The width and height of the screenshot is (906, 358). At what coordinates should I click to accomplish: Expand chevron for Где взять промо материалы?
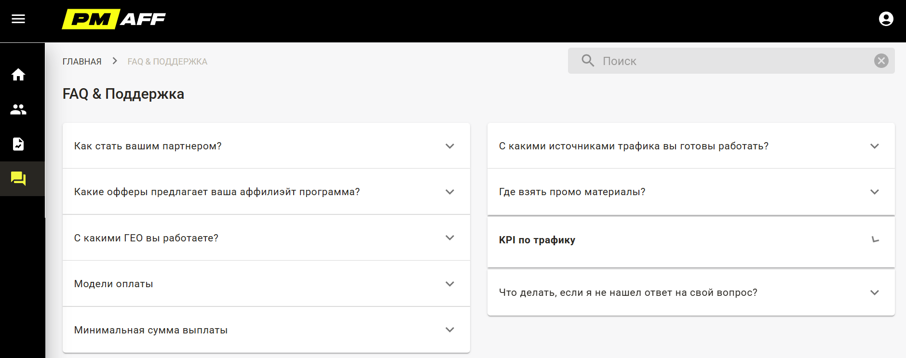[875, 192]
